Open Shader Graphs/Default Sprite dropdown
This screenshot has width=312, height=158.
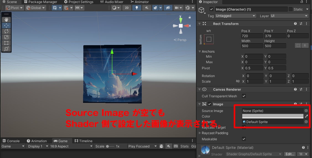click(x=254, y=154)
